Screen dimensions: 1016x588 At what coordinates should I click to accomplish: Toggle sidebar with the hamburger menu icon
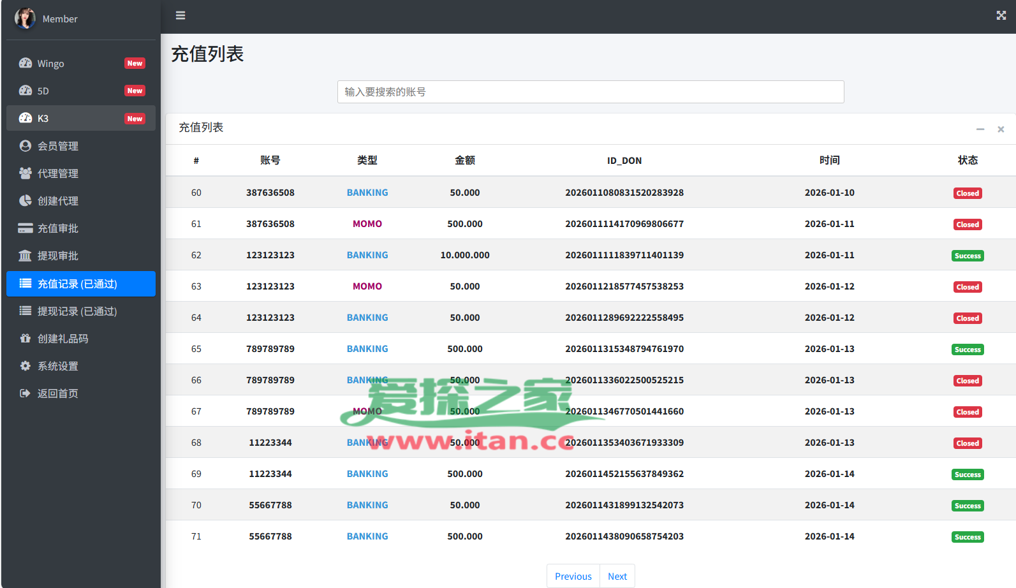click(x=180, y=15)
